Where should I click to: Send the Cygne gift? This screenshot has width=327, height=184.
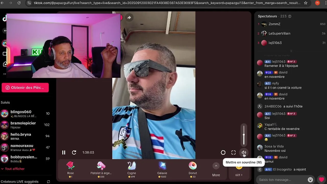(132, 169)
